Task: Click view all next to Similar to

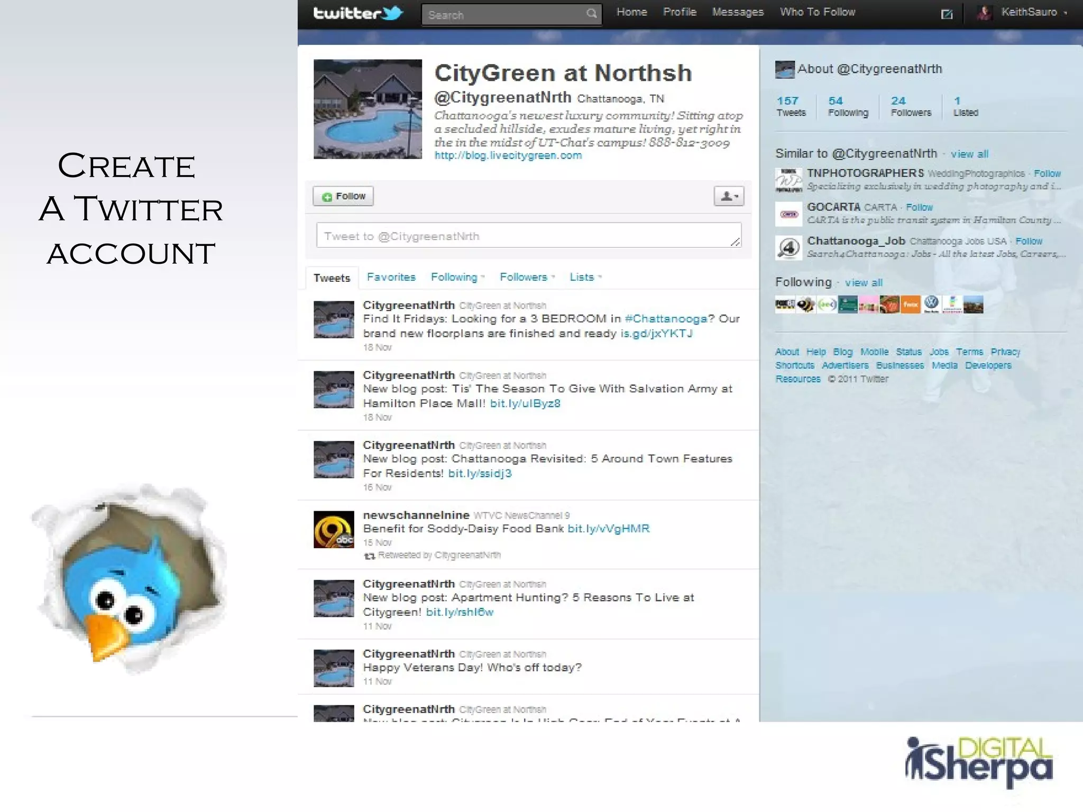Action: pyautogui.click(x=969, y=154)
